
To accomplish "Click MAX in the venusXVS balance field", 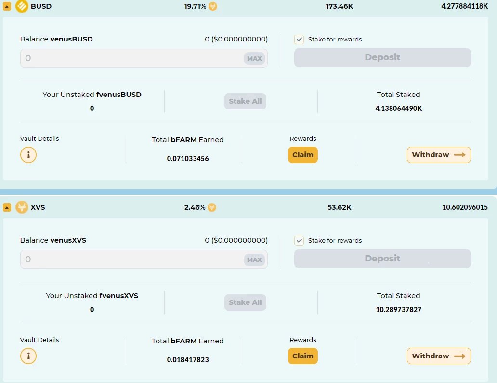I will click(x=254, y=260).
